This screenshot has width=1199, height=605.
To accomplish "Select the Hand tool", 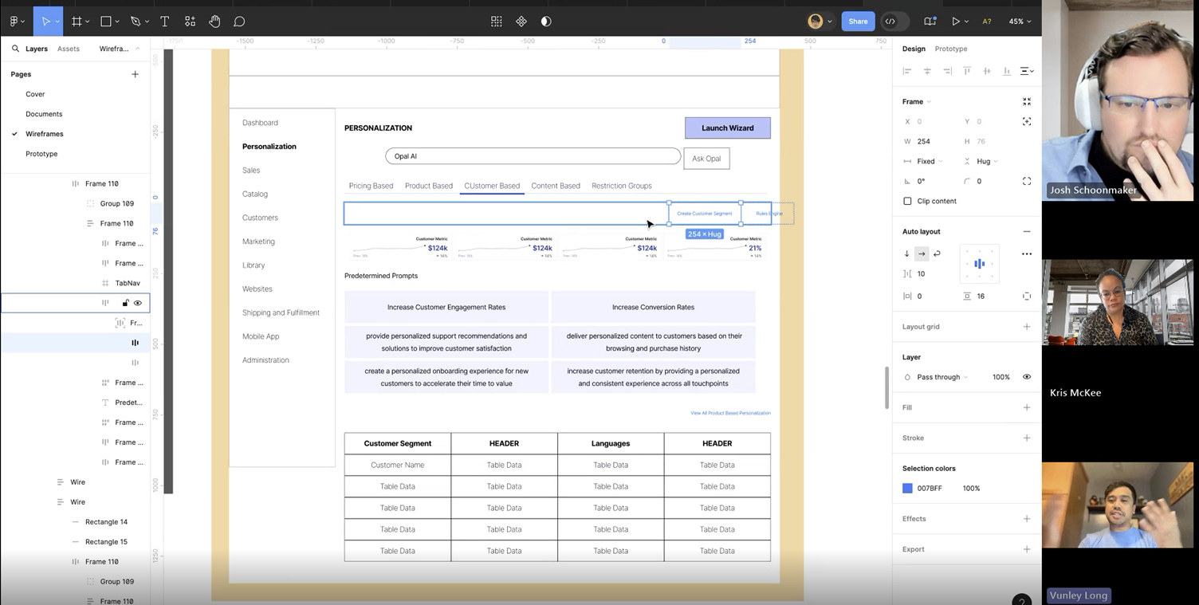I will click(214, 22).
